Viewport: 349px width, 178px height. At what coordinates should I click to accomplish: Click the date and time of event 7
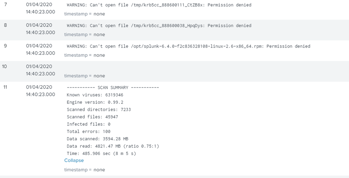click(40, 8)
